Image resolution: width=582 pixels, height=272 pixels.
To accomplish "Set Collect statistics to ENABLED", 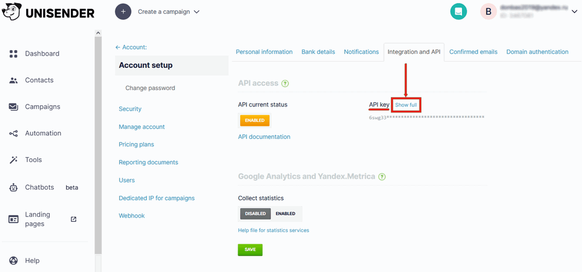I will 286,213.
